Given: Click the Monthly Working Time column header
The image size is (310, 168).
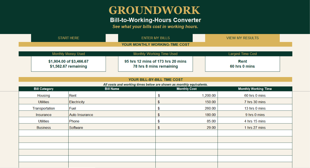Looking at the screenshot, I should (255, 89).
